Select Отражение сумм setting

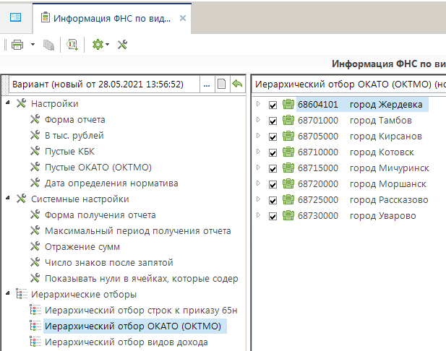coord(82,247)
